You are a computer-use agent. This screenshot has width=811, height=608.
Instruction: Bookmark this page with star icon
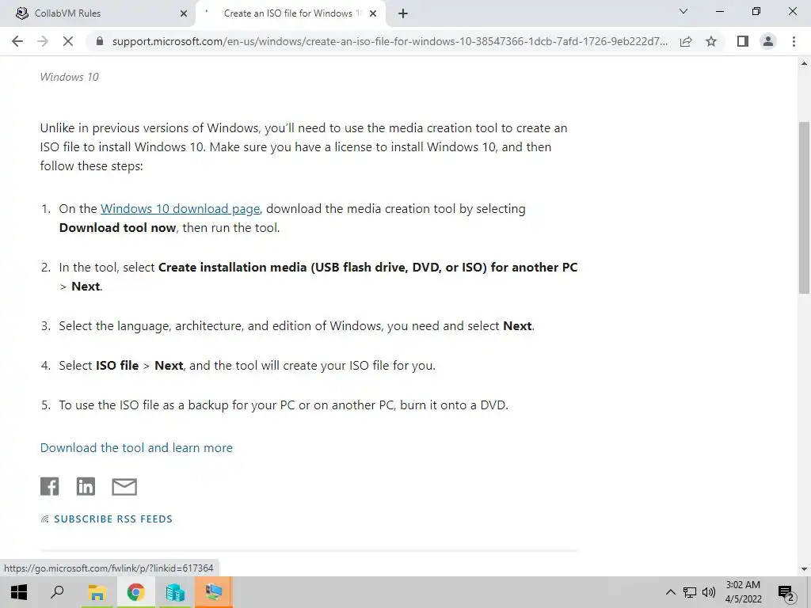click(711, 41)
